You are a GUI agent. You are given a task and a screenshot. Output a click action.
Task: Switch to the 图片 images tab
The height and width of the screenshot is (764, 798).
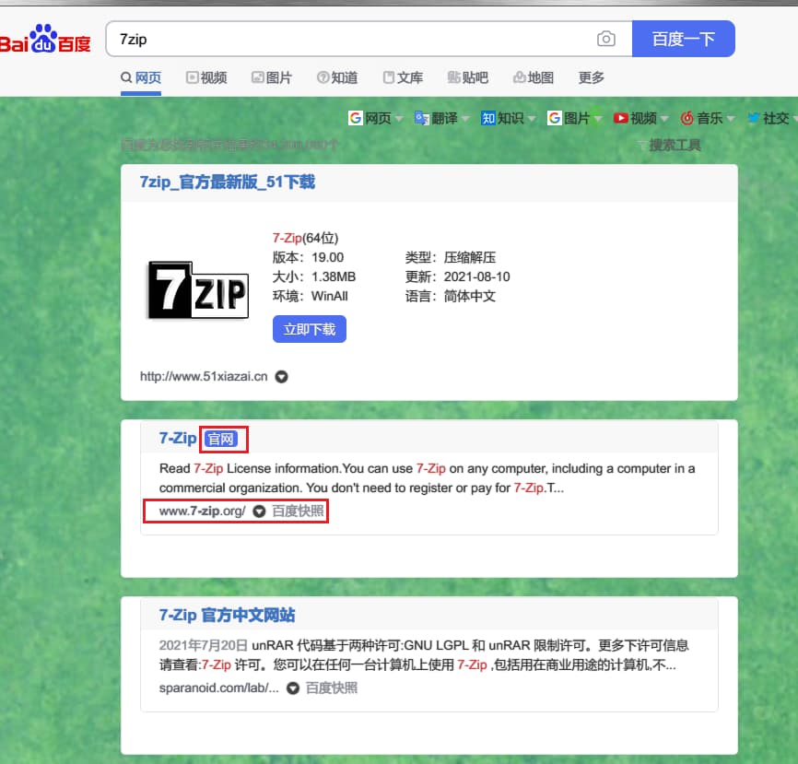272,77
